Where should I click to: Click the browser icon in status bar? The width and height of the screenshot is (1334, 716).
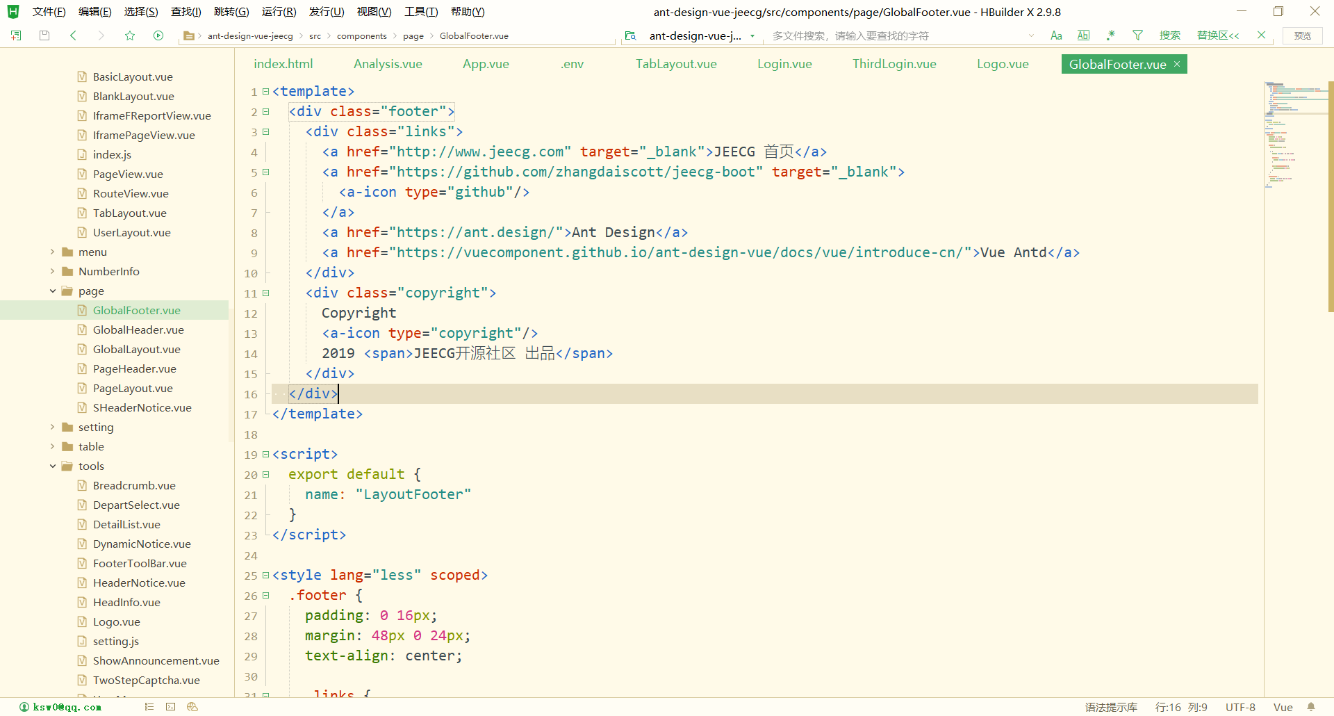[x=192, y=707]
